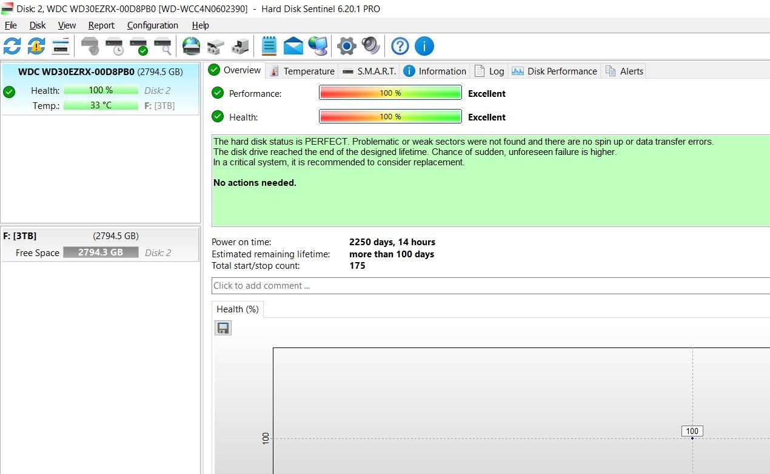
Task: Switch to the Information tab
Action: (435, 71)
